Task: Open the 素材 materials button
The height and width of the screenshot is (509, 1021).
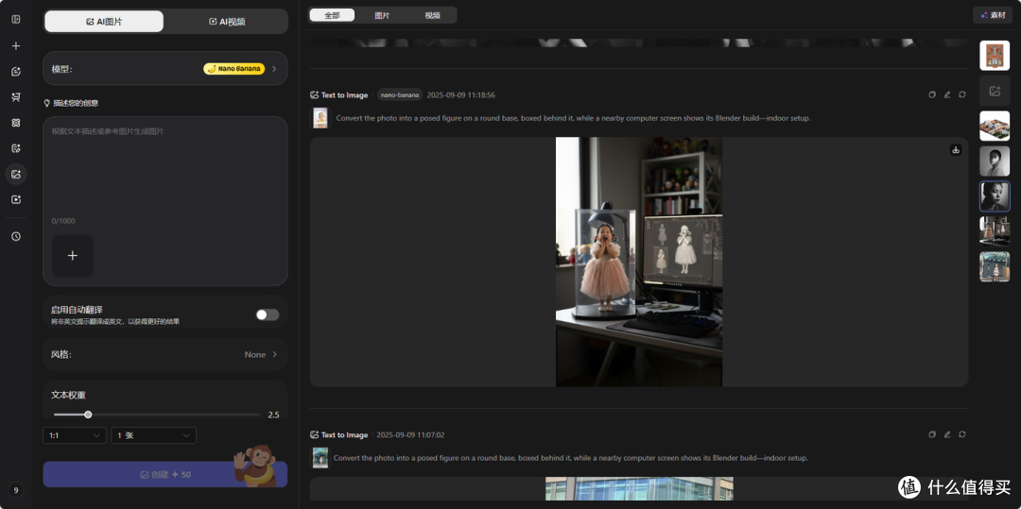Action: coord(993,15)
